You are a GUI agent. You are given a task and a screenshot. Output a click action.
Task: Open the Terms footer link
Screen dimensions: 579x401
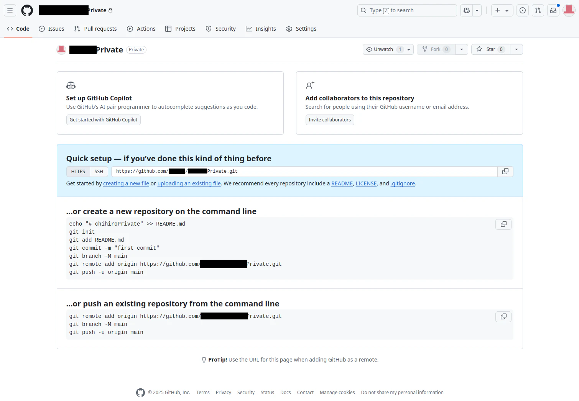pyautogui.click(x=203, y=393)
